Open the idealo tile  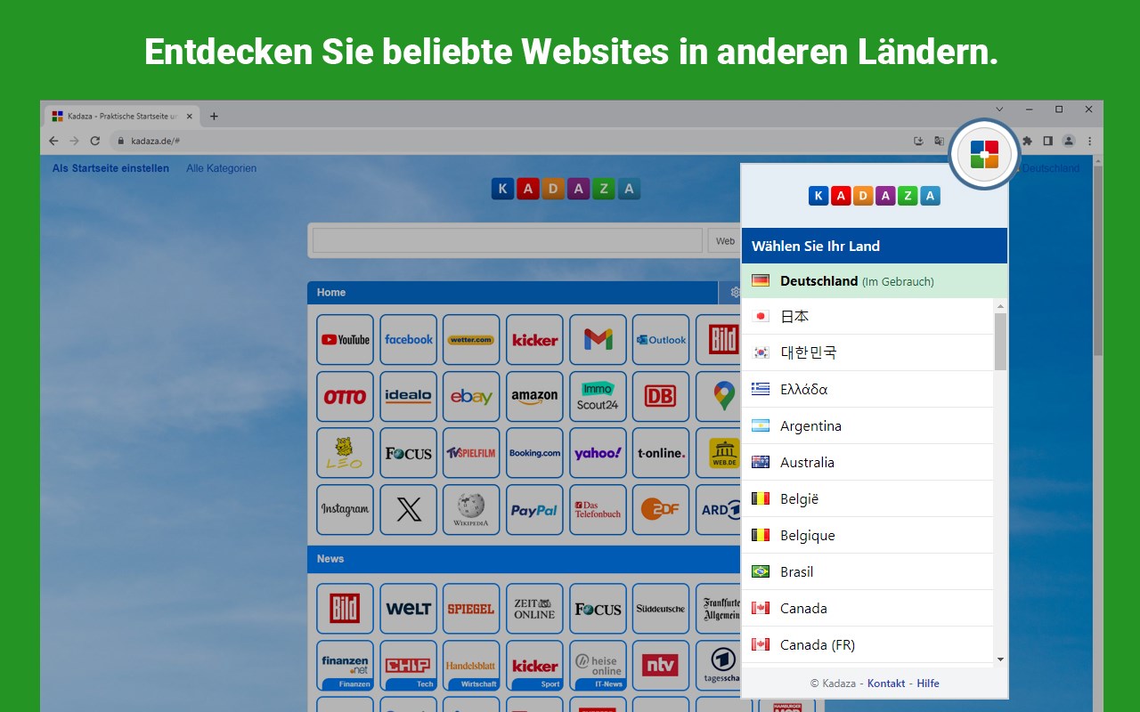pos(408,397)
